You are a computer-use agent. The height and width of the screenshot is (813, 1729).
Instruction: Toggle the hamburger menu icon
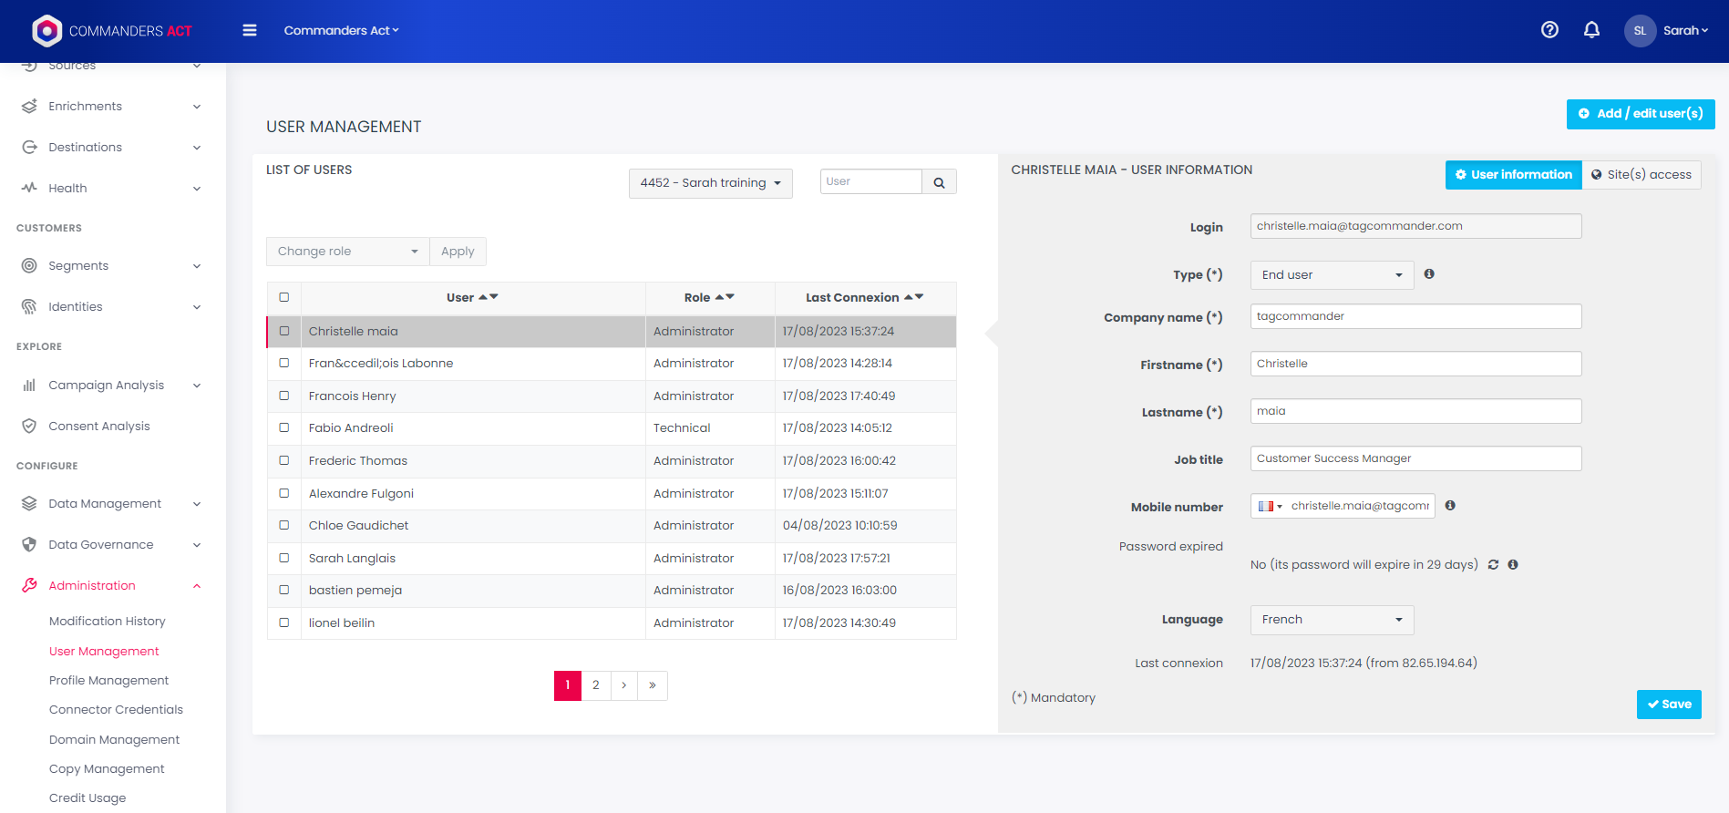(249, 30)
